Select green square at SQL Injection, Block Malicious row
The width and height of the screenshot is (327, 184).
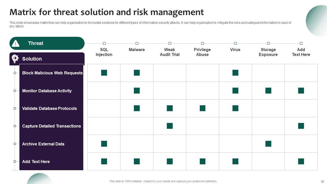pyautogui.click(x=104, y=73)
